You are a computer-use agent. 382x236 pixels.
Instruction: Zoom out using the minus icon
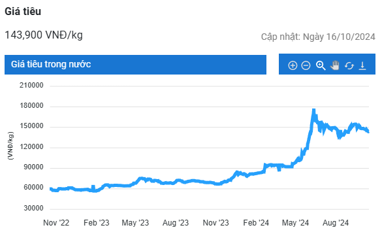(306, 65)
